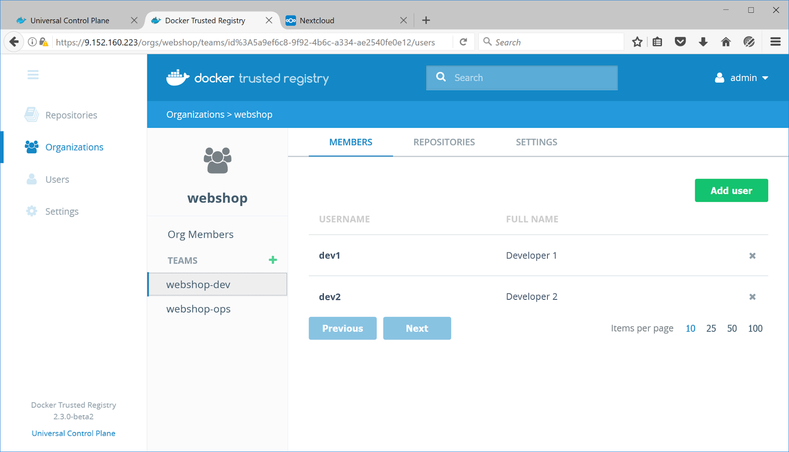Open the Universal Control Plane footer link
789x452 pixels.
[x=73, y=433]
